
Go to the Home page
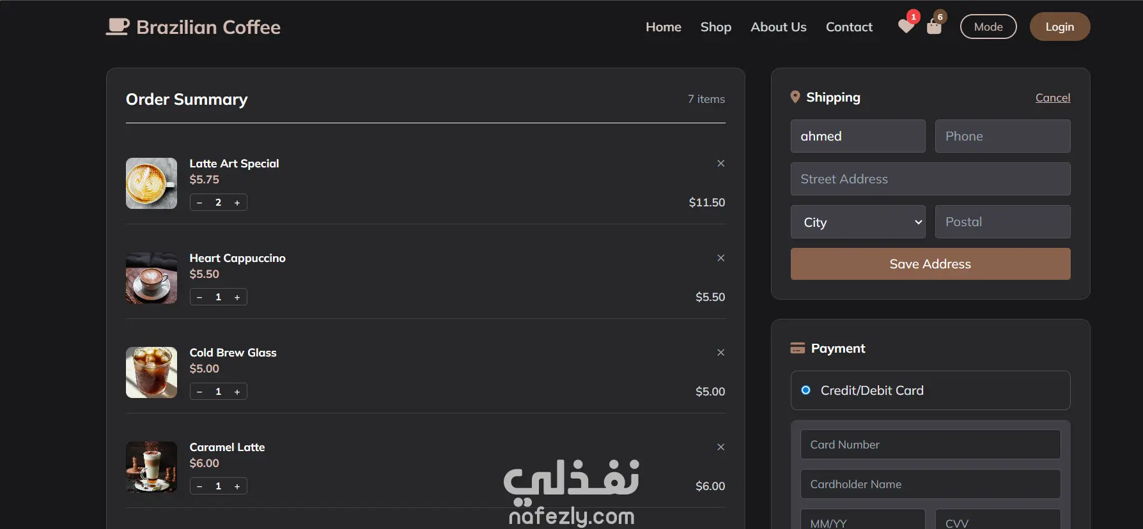coord(664,27)
